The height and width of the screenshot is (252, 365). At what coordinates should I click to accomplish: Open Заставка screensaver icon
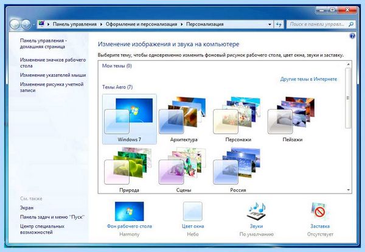[319, 211]
